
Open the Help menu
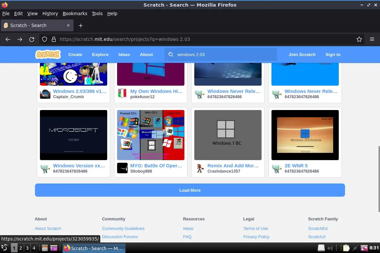(x=112, y=14)
